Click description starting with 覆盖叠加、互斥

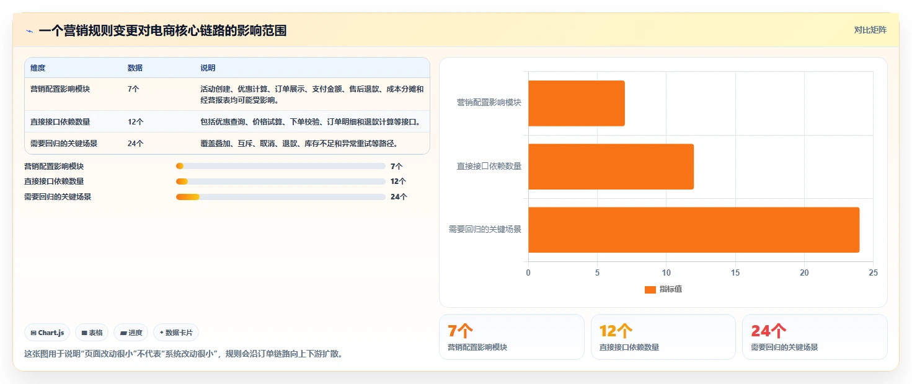299,144
